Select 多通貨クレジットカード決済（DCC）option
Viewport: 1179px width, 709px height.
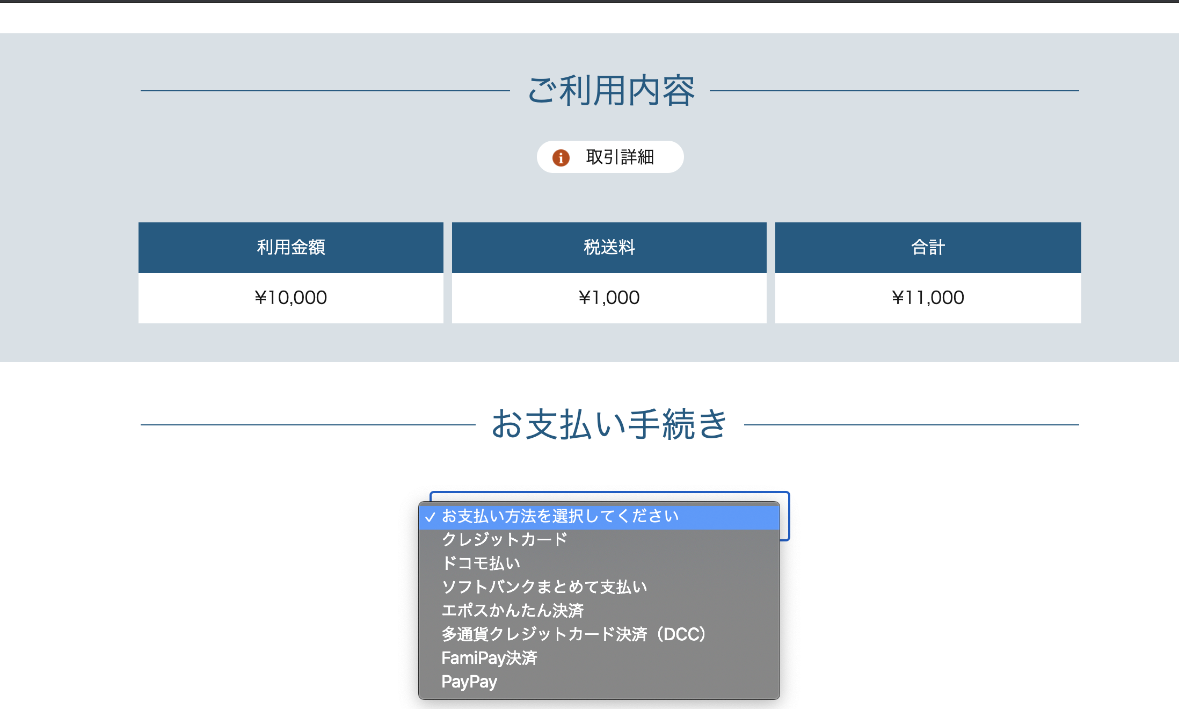573,634
